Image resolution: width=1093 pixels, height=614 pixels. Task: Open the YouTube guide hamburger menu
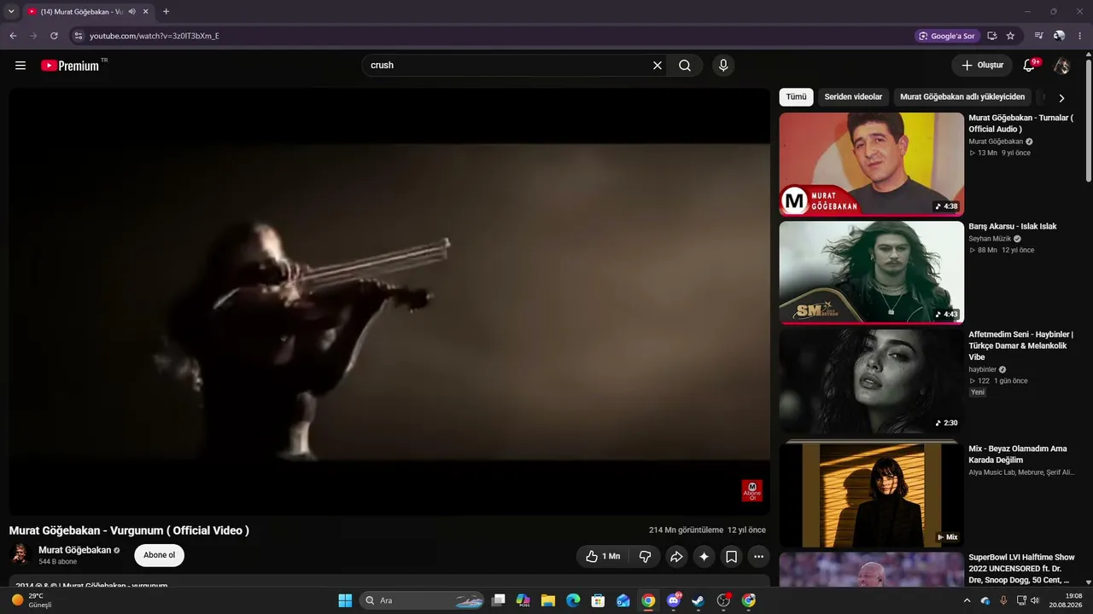pyautogui.click(x=20, y=66)
